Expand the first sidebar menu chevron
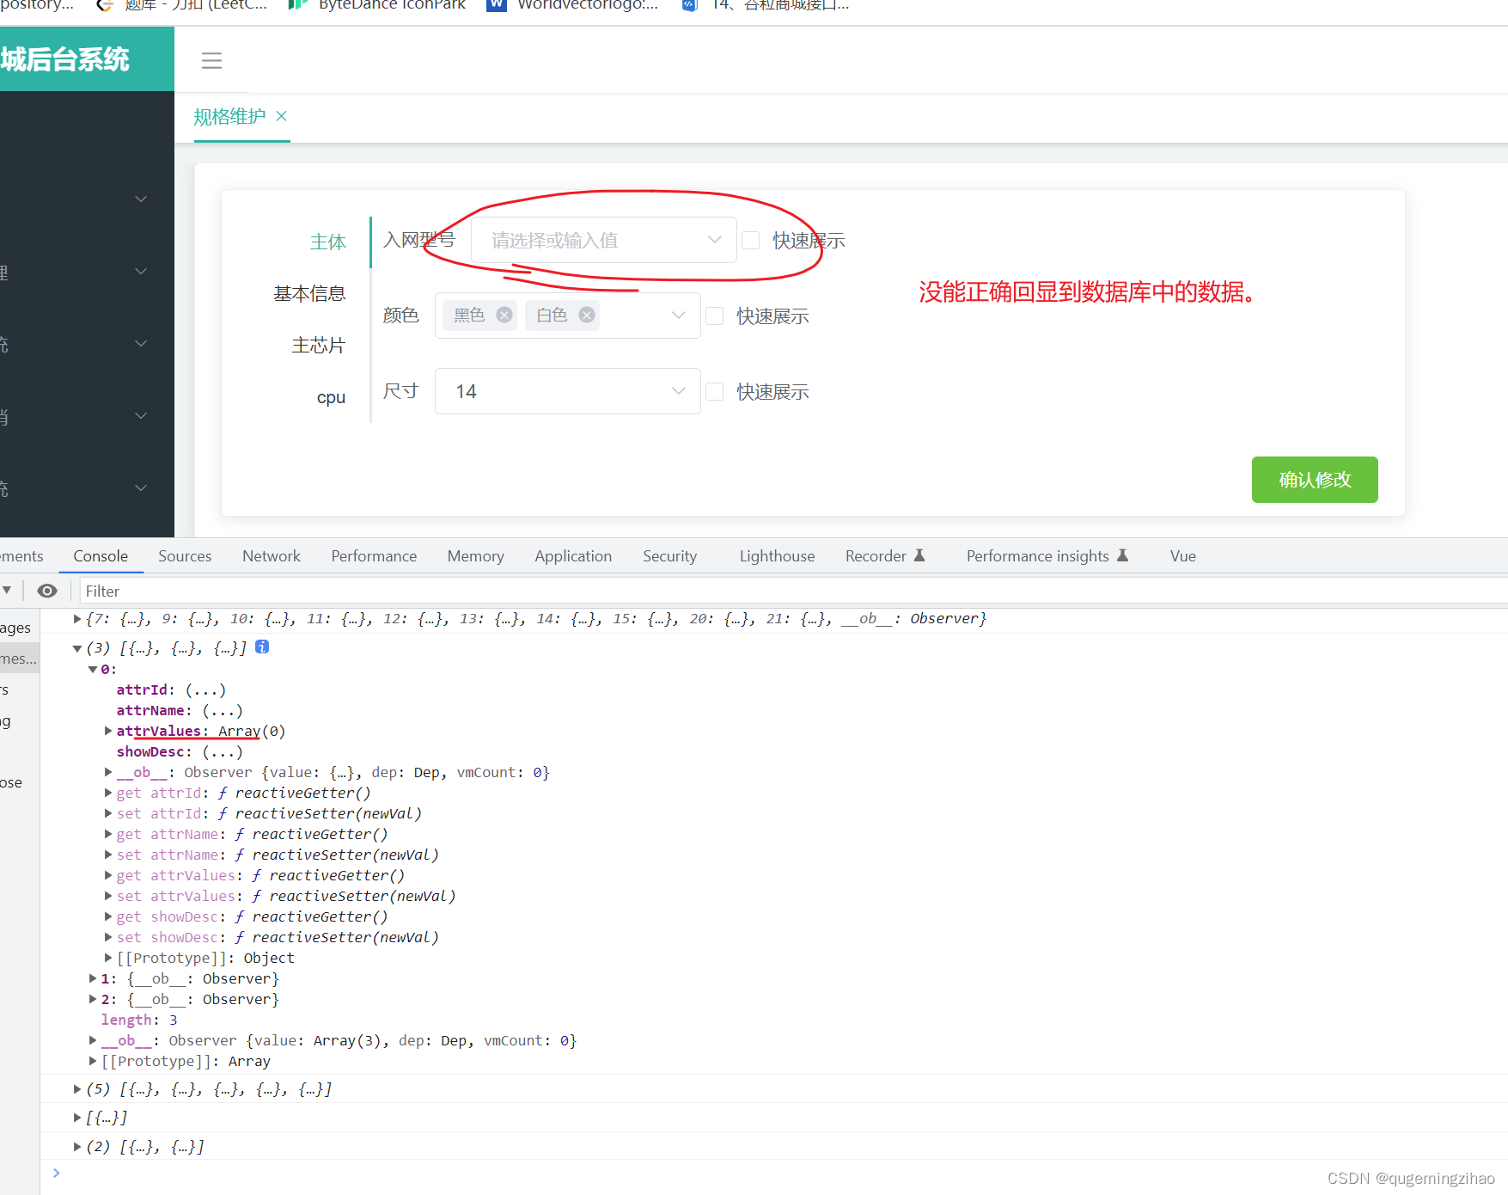 [142, 199]
